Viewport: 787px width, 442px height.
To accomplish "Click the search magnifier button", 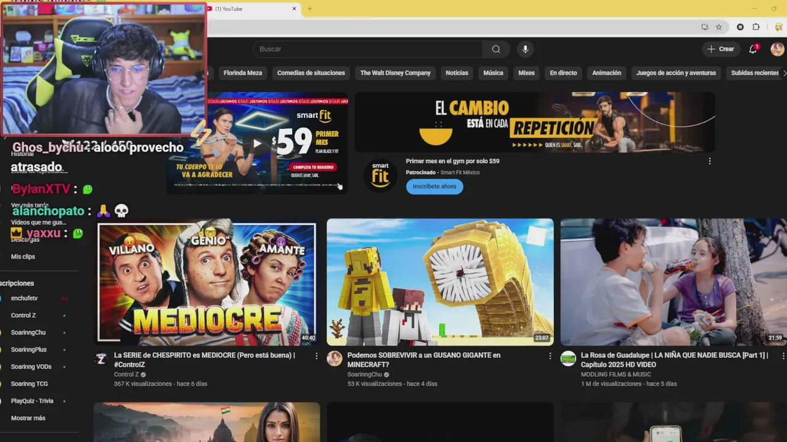I will 496,49.
